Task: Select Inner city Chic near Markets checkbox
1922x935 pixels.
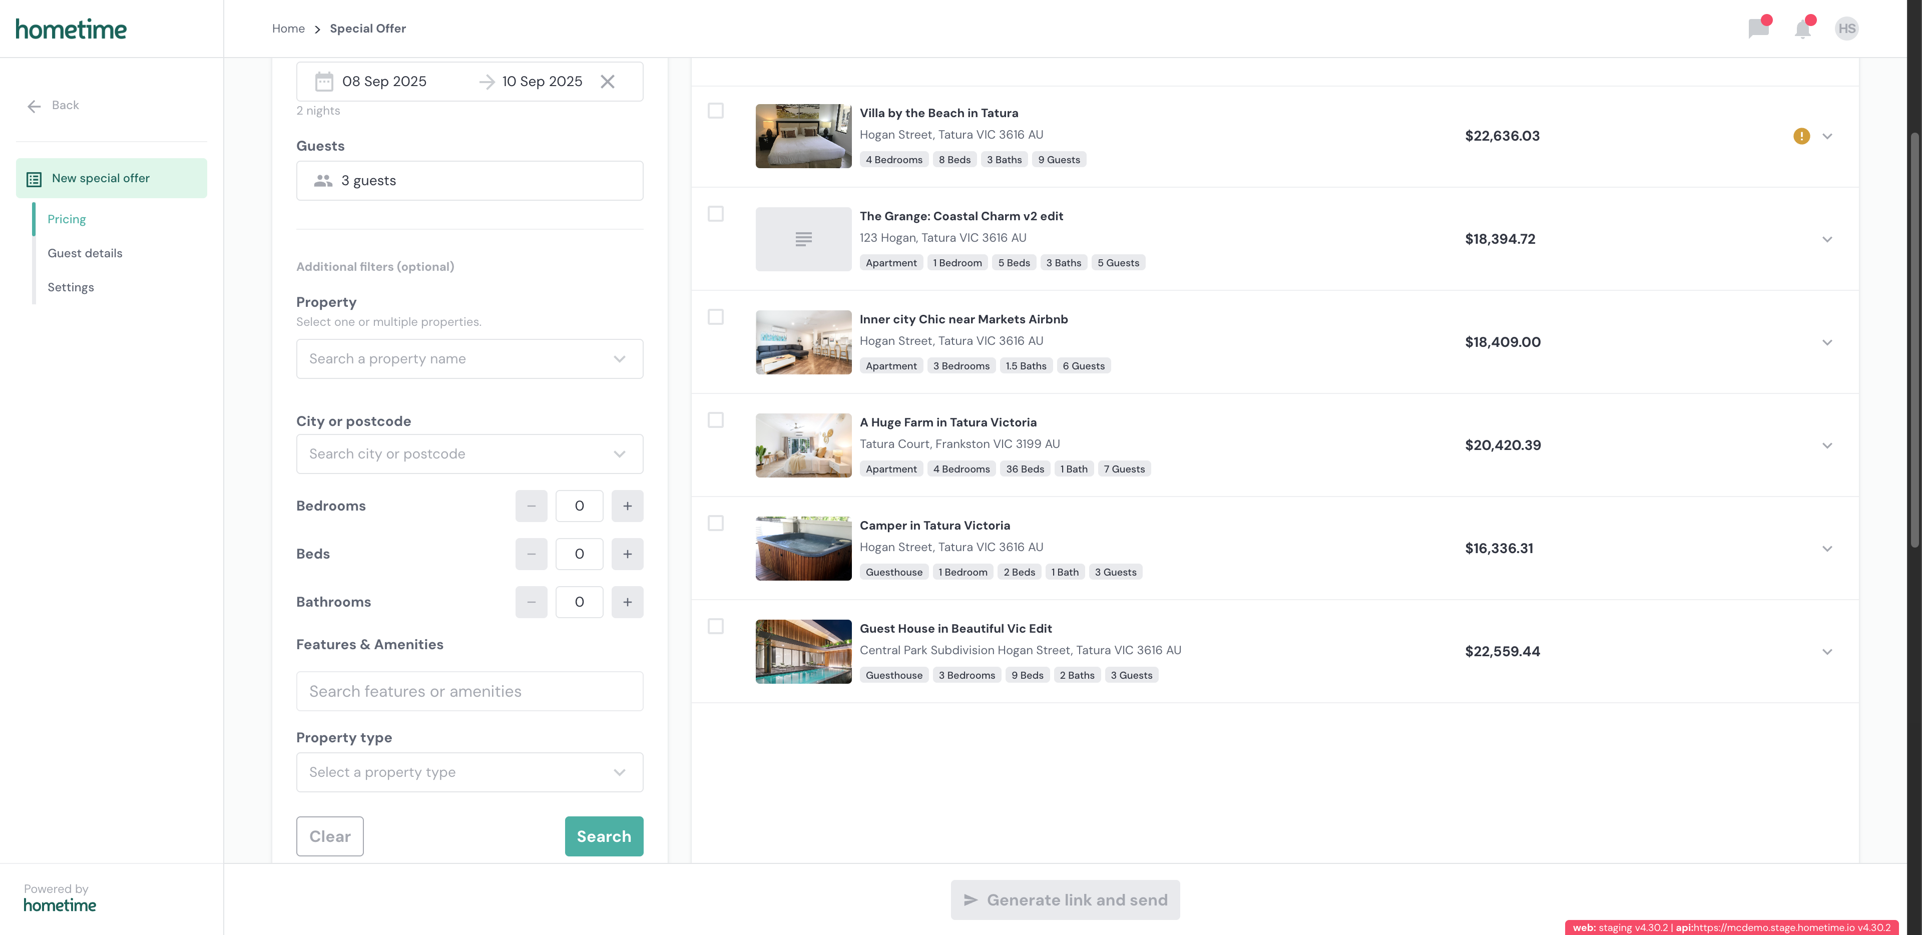Action: coord(716,317)
